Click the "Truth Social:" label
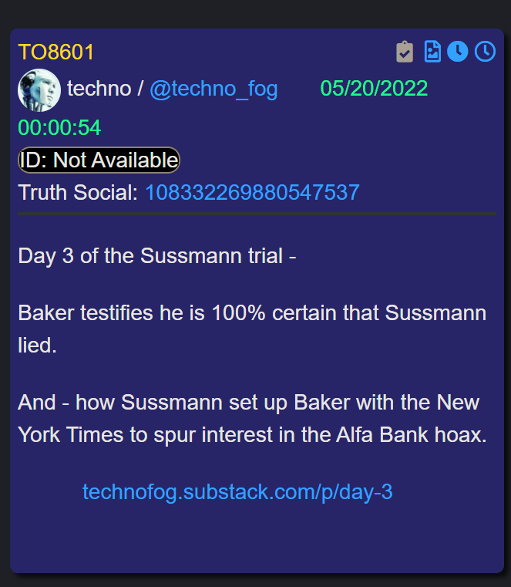Viewport: 511px width, 587px height. point(78,192)
